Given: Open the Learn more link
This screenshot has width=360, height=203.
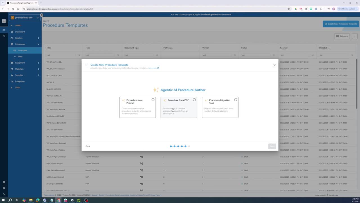Looking at the screenshot, I should [x=154, y=68].
